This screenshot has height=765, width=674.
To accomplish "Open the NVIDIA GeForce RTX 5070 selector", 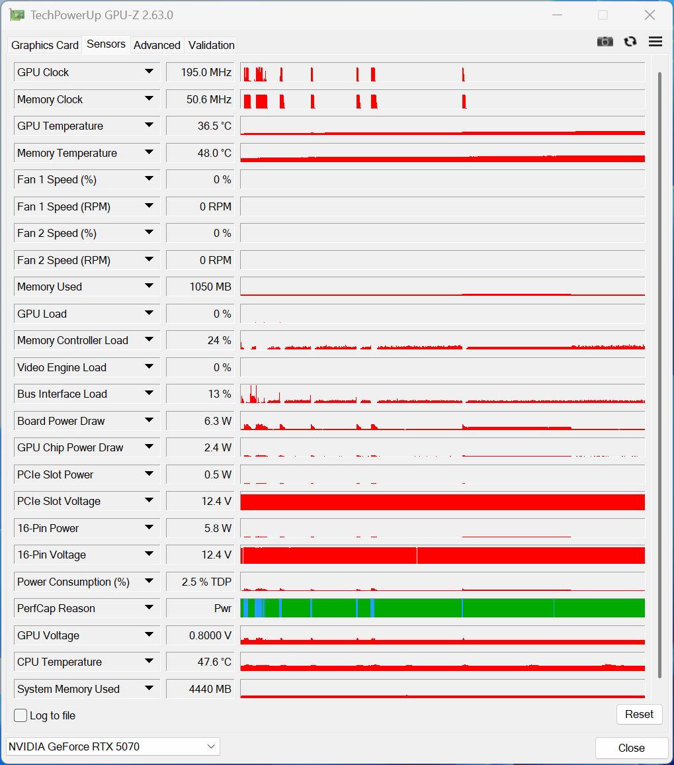I will click(113, 746).
